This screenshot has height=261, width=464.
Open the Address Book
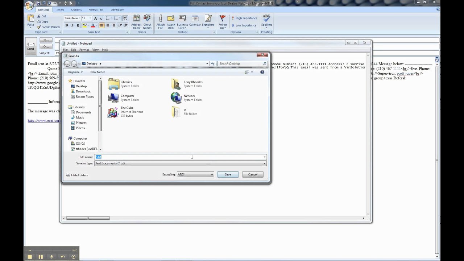(136, 22)
